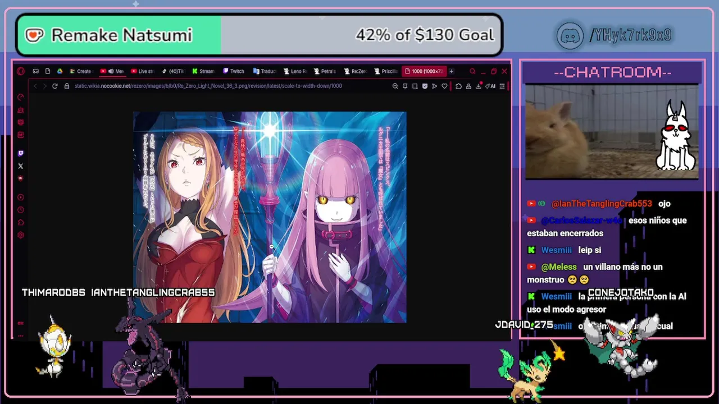Open the second sidebar icon below GX Control

21,110
